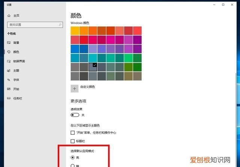Select the 亮 light app mode radio
The width and height of the screenshot is (240, 167).
pyautogui.click(x=73, y=157)
